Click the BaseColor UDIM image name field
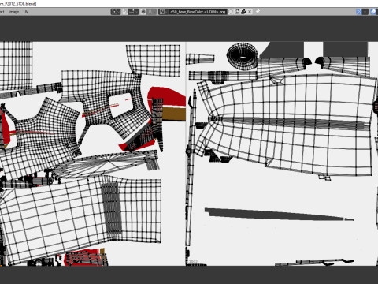The image size is (378, 284). tap(198, 12)
